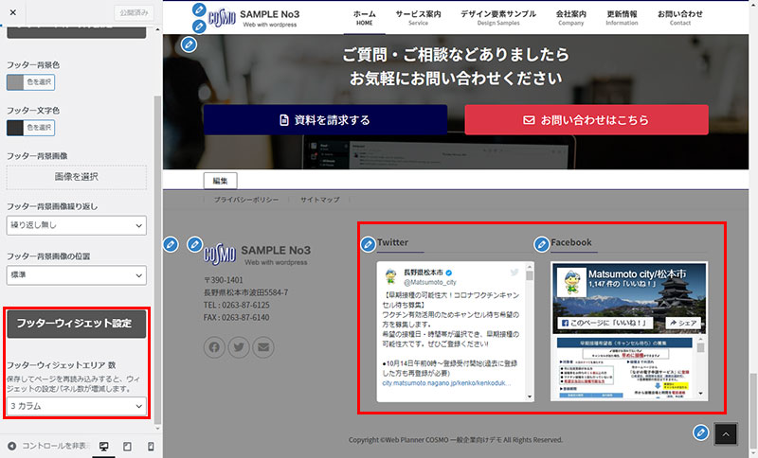Click the 資料を請求する button
Viewport: 758px width, 458px height.
(x=325, y=120)
